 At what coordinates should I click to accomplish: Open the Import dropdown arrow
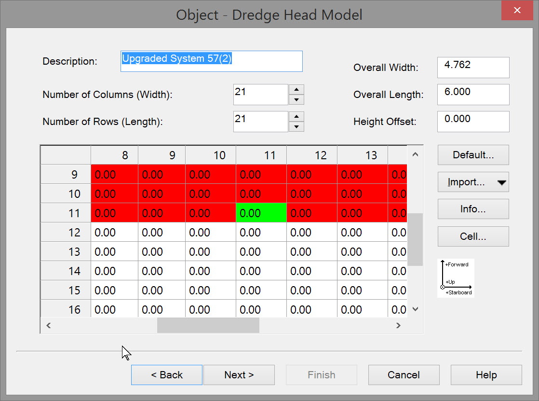(501, 182)
